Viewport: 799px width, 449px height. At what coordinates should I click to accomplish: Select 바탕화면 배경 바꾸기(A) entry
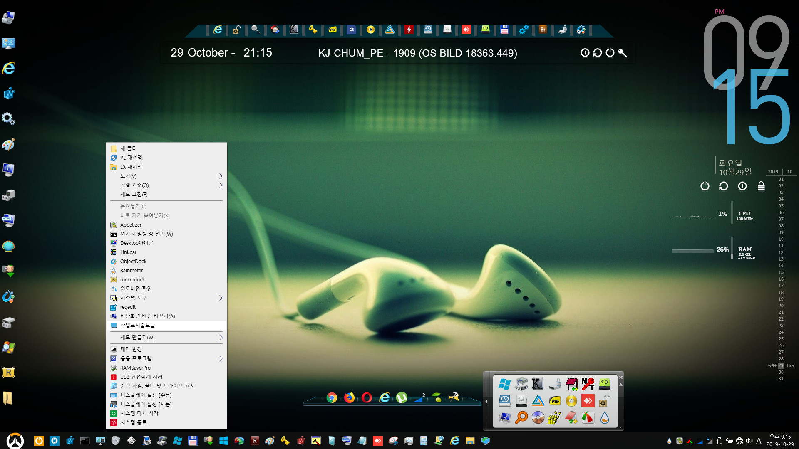166,316
